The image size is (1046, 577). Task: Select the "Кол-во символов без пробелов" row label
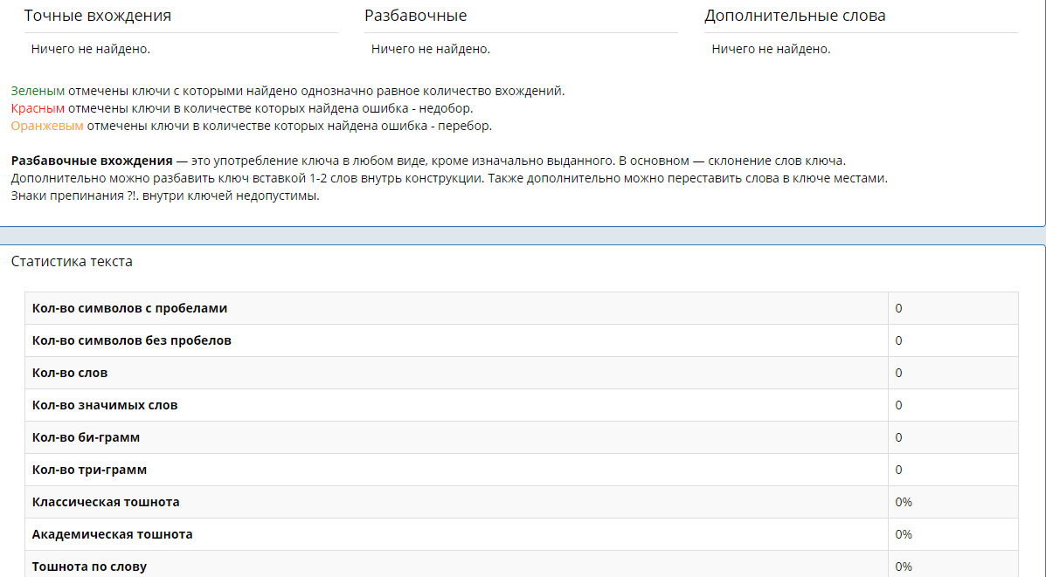point(132,340)
